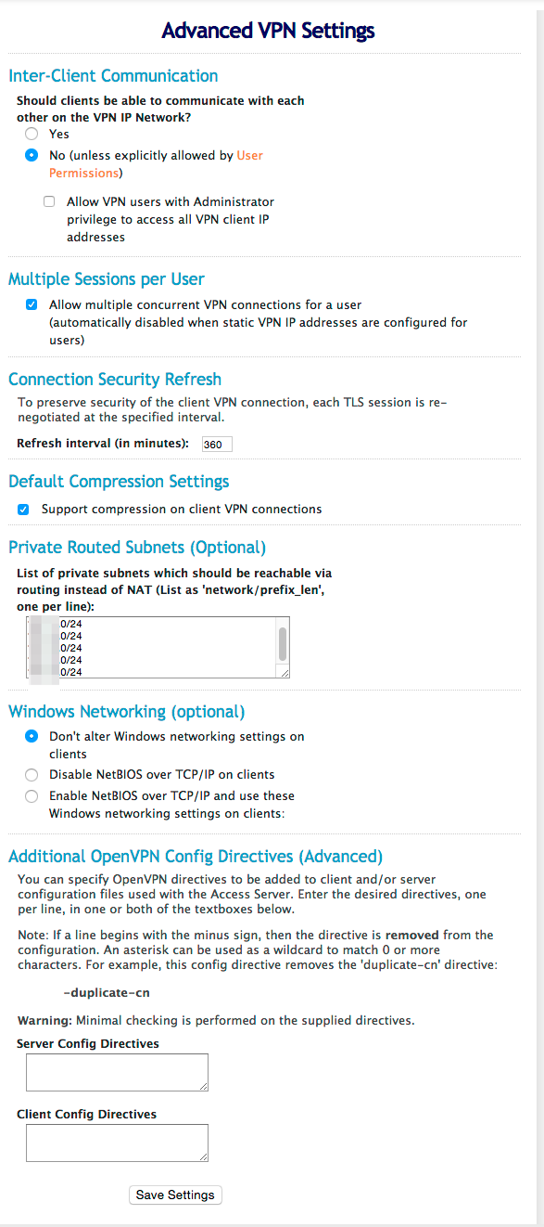Viewport: 544px width, 1227px height.
Task: Select Enable NetBIOS over TCP/IP option
Action: coord(32,796)
